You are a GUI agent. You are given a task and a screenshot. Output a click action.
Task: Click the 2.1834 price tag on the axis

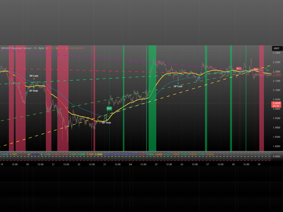click(276, 75)
